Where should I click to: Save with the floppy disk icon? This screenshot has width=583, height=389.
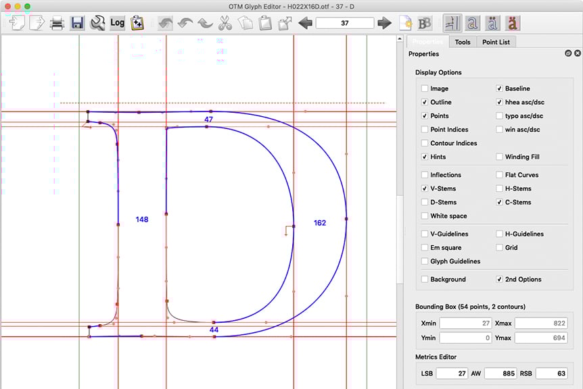click(77, 23)
